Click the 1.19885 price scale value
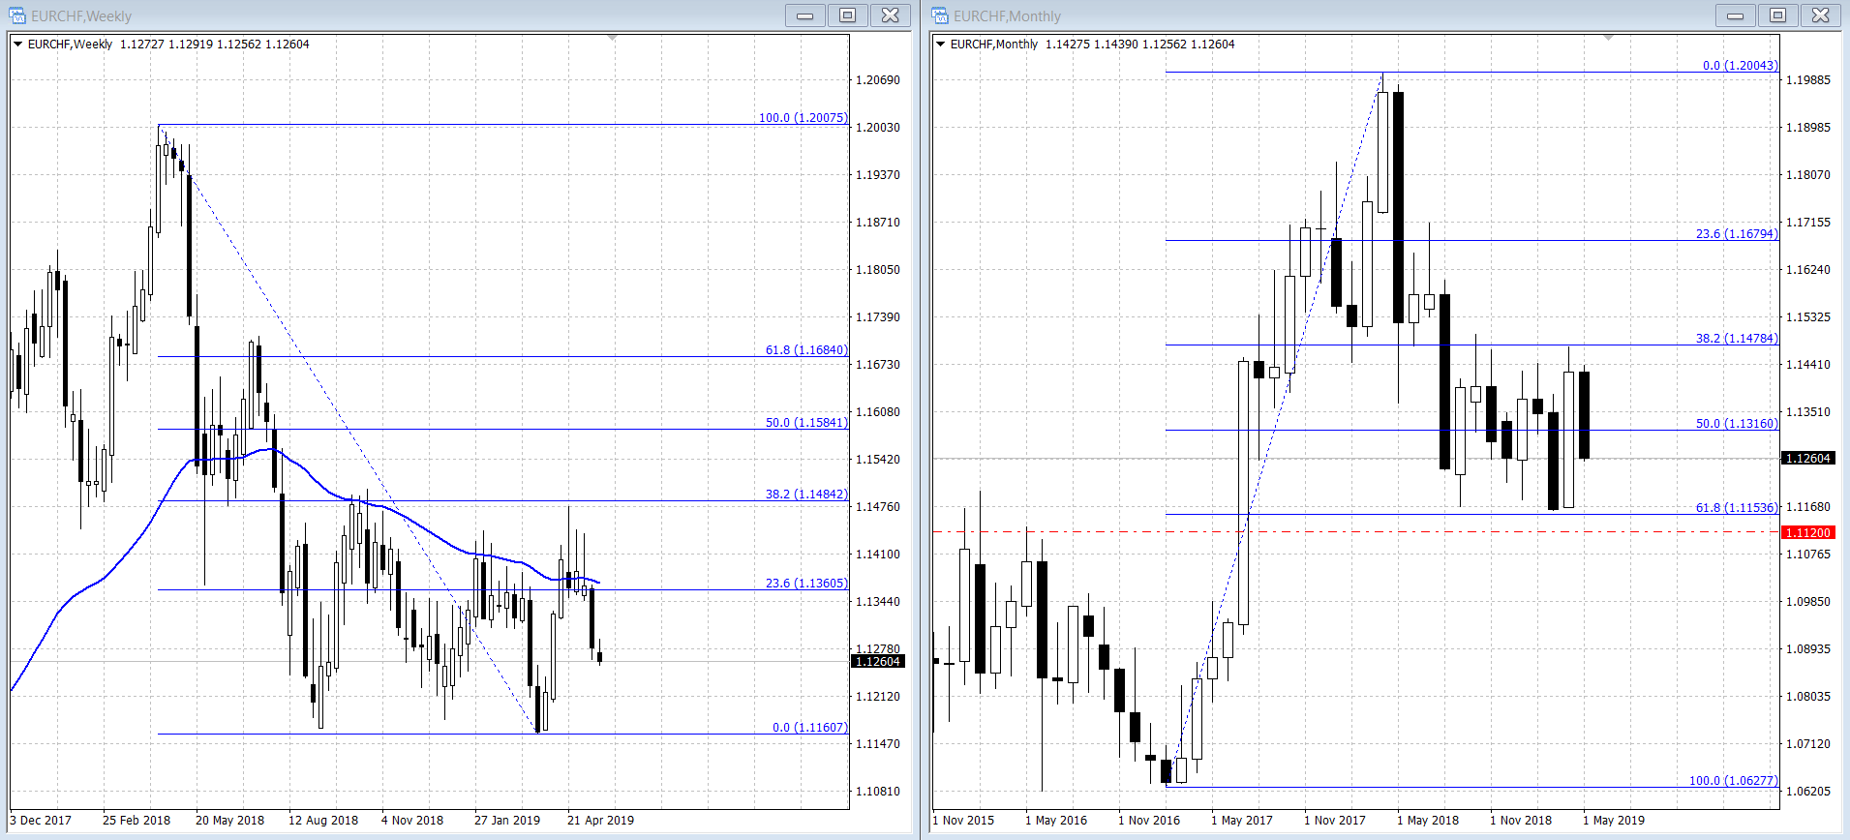Screen dimensions: 1850x840 [1808, 79]
